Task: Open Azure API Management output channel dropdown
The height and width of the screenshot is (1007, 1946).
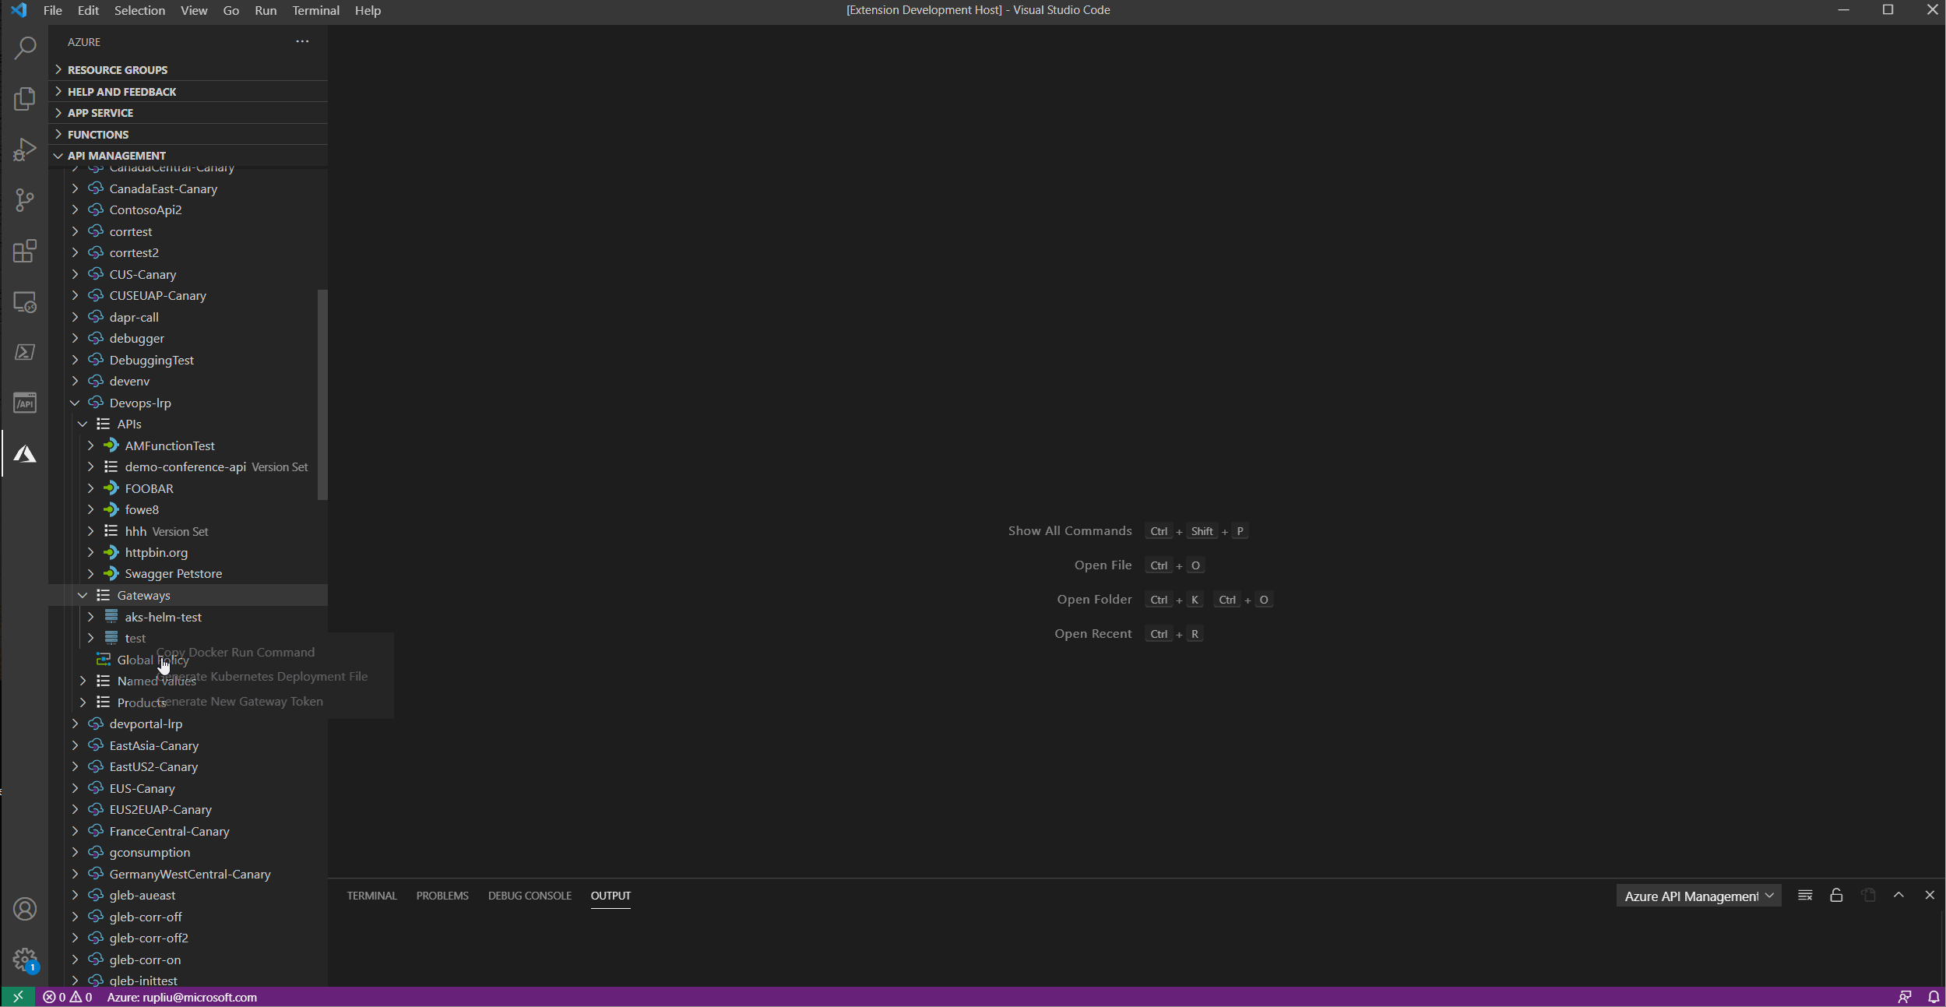Action: pos(1698,896)
